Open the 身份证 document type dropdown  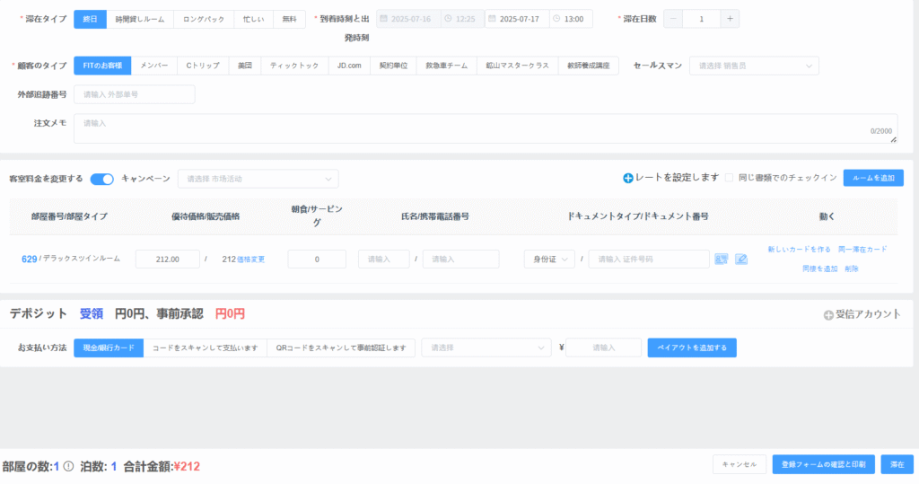click(549, 259)
